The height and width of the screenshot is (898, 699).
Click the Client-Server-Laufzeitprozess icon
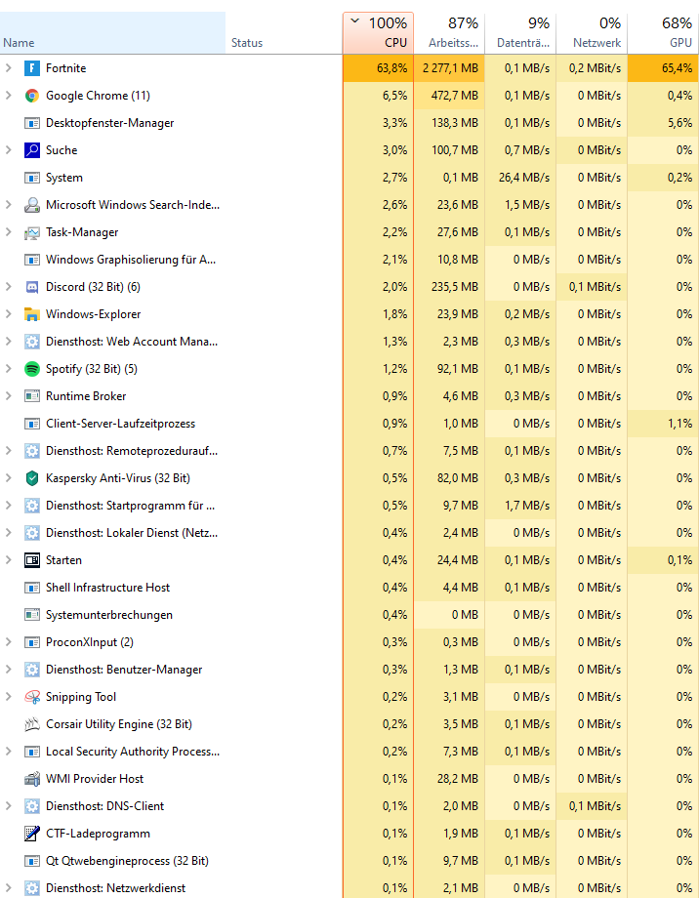(32, 424)
